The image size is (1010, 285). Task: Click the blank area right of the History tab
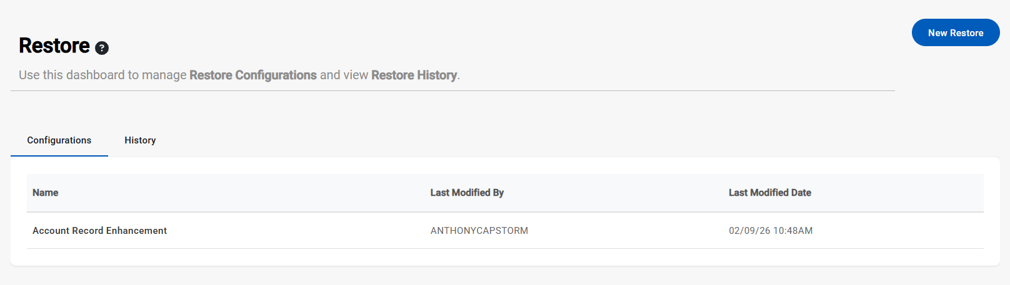tap(437, 140)
